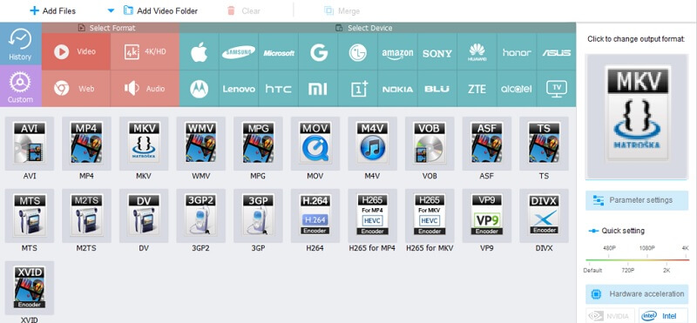Open Apple device presets
Screen dimensions: 697x323
click(200, 52)
